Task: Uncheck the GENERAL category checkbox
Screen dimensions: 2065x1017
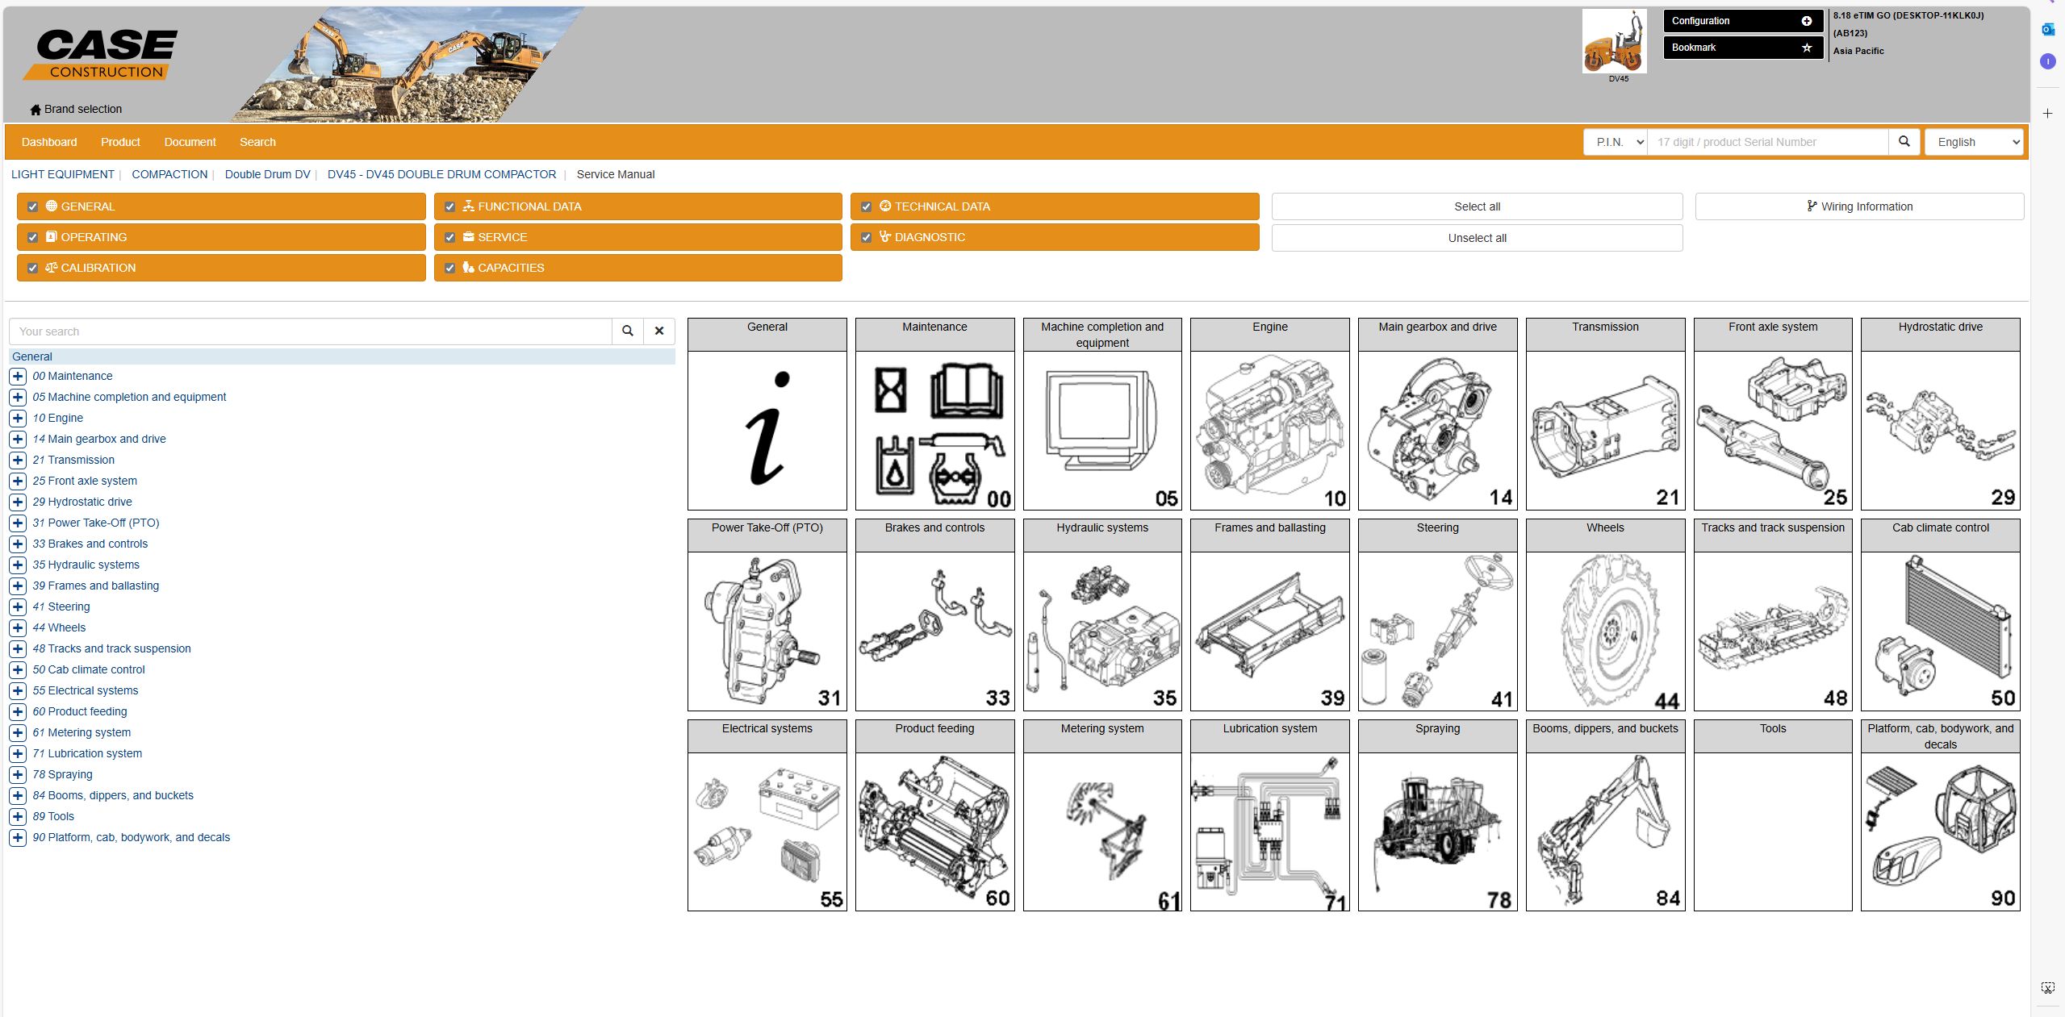Action: point(32,206)
